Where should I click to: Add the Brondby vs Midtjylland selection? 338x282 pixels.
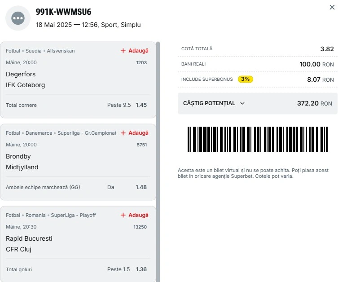(x=135, y=133)
